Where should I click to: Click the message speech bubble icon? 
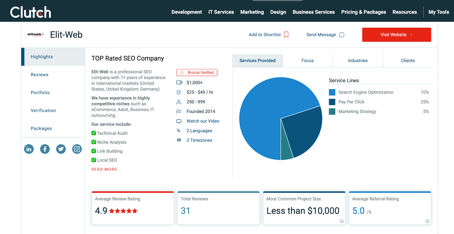(342, 35)
